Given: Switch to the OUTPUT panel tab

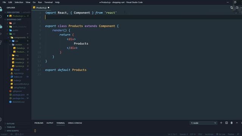Looking at the screenshot, I should pyautogui.click(x=50, y=123).
